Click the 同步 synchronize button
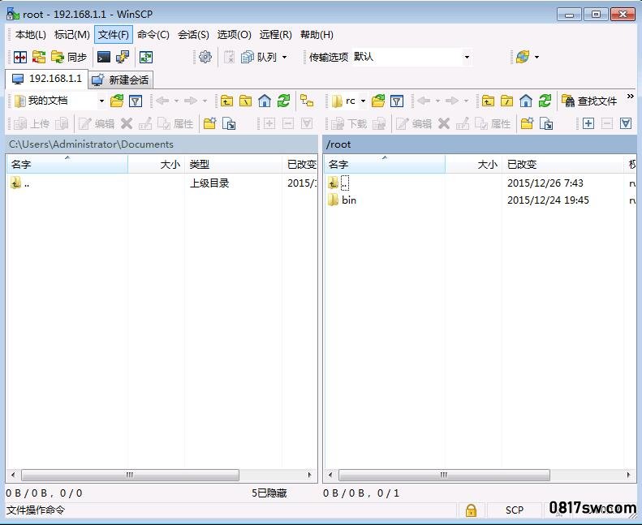The width and height of the screenshot is (642, 525). coord(69,57)
